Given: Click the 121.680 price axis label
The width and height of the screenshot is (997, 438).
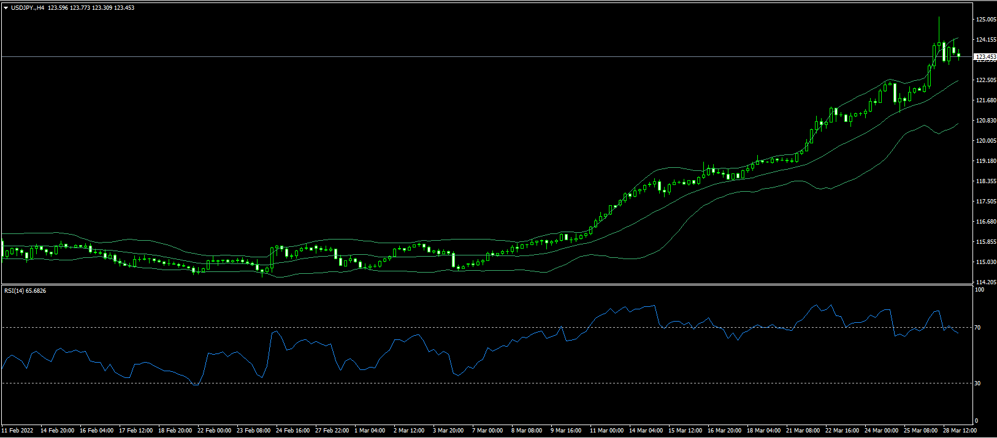Looking at the screenshot, I should tap(986, 100).
